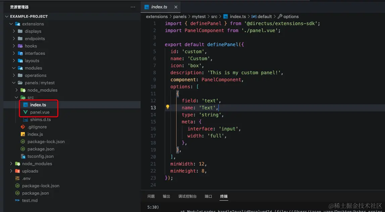Viewport: 385px width, 212px height.
Task: Click the hooks folder icon
Action: (20, 46)
